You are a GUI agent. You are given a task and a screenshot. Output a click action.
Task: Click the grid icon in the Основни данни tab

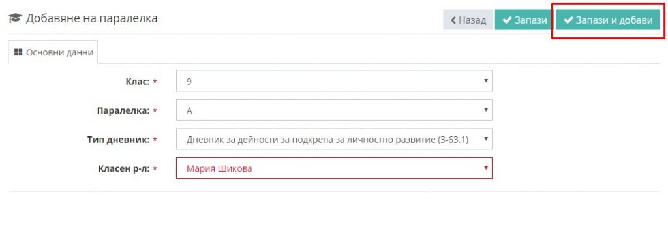[18, 52]
